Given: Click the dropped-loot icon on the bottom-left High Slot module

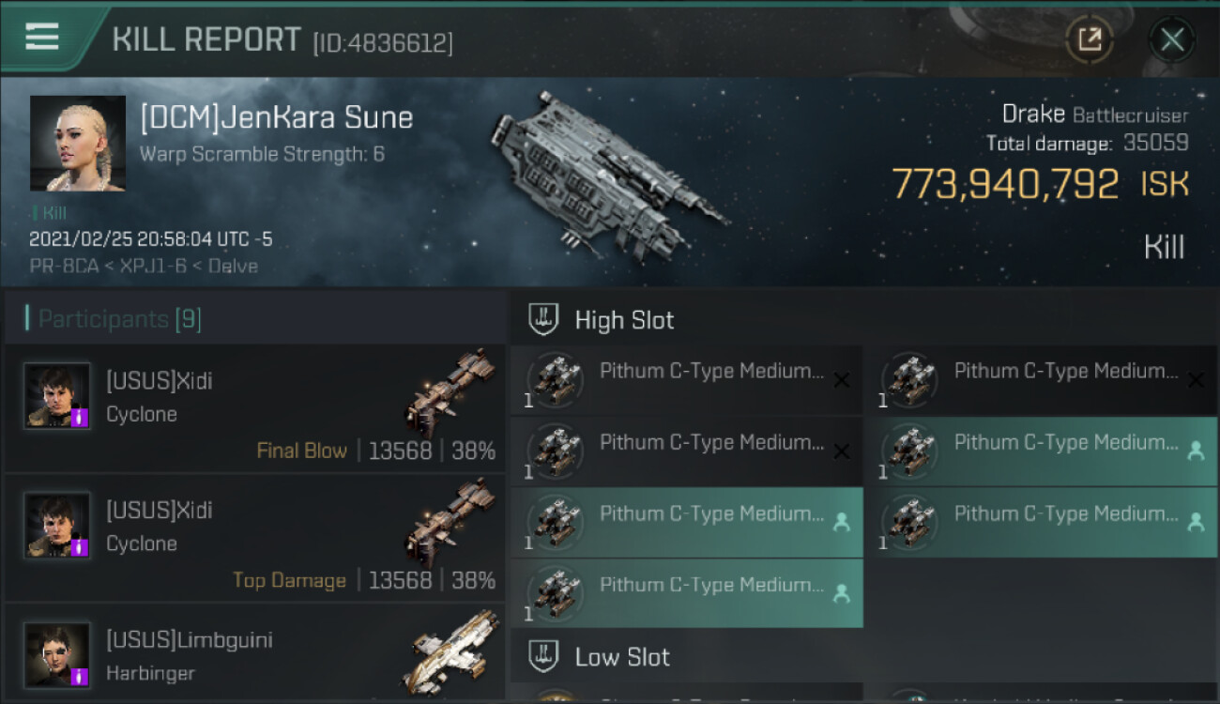Looking at the screenshot, I should [842, 593].
